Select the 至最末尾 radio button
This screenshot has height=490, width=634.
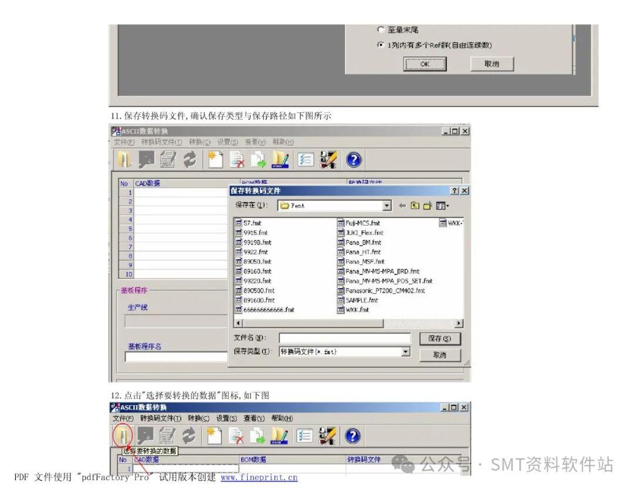click(382, 29)
